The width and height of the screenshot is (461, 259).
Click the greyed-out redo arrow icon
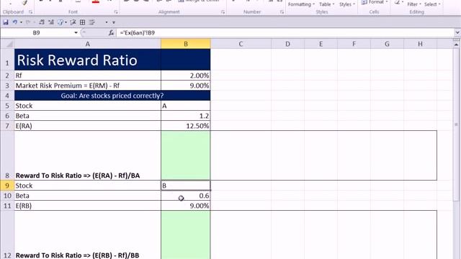[x=28, y=22]
